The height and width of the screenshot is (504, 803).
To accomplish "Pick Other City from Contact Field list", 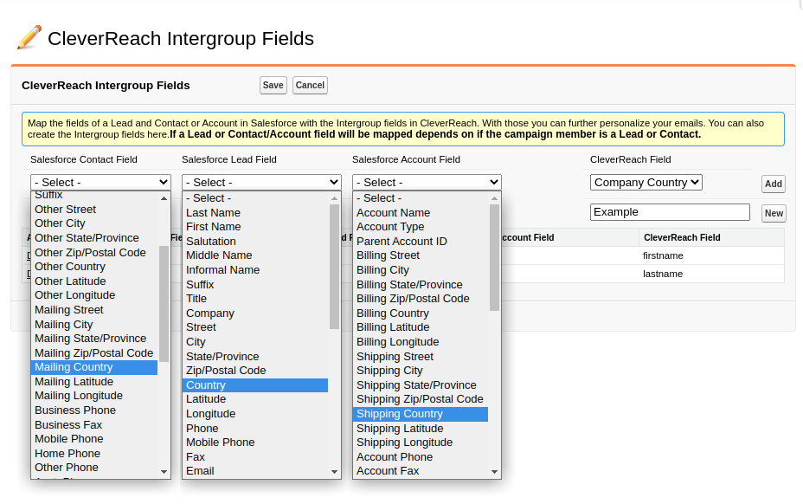I will tap(94, 223).
